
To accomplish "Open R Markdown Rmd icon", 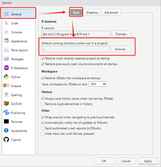I will click(6, 68).
